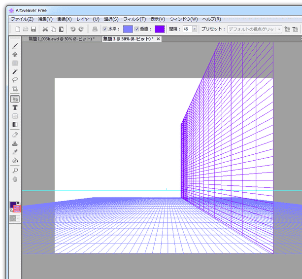Select the Perspective Grid tool in toolbox
Screen dimensions: 302x279
(x=15, y=99)
